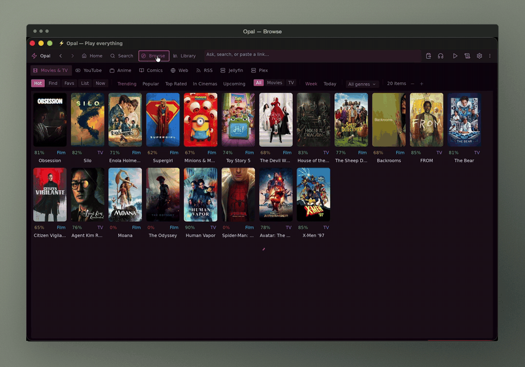Expand the All genres dropdown

(361, 84)
